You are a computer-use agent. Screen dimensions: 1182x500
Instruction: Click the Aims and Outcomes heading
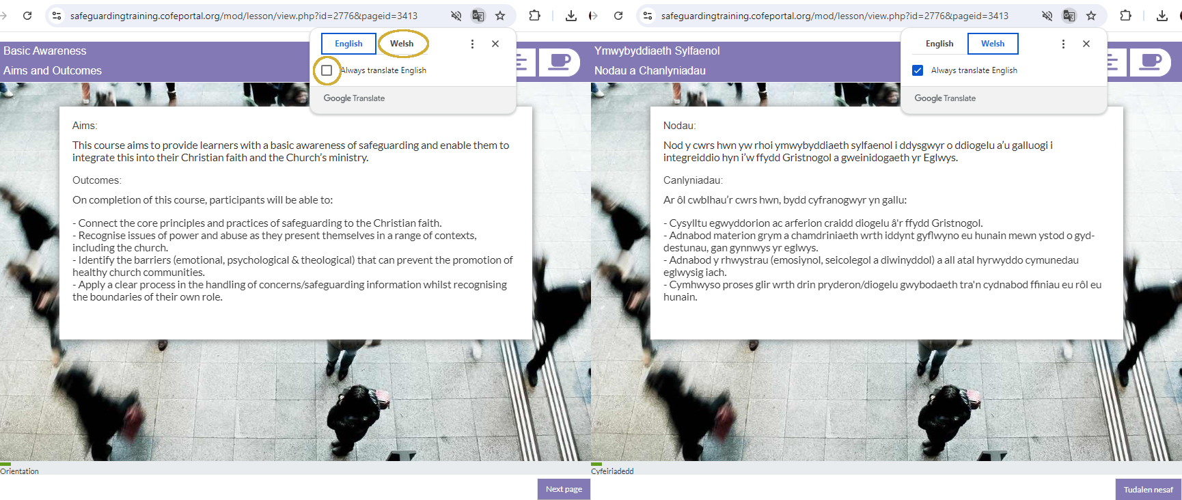coord(53,70)
